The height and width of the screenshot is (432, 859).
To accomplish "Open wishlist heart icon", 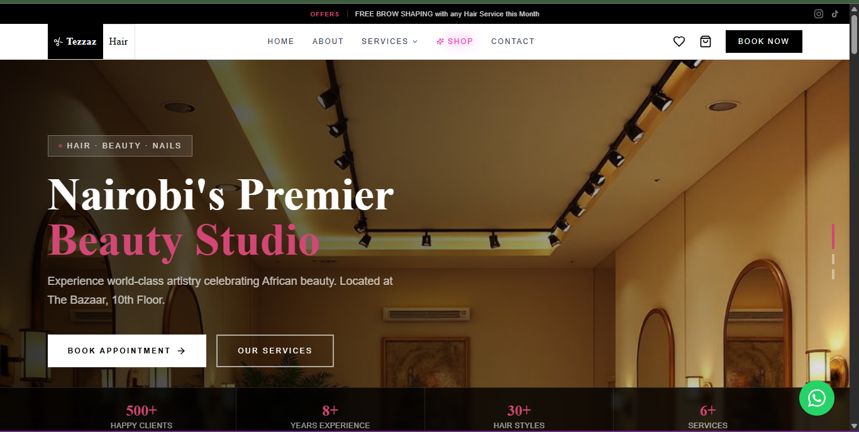I will pyautogui.click(x=679, y=42).
